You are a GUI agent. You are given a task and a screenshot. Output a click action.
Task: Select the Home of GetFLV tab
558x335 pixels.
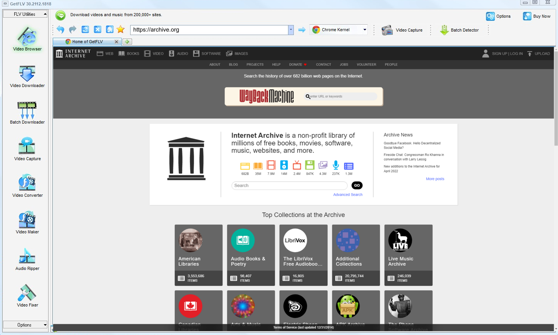pos(87,42)
